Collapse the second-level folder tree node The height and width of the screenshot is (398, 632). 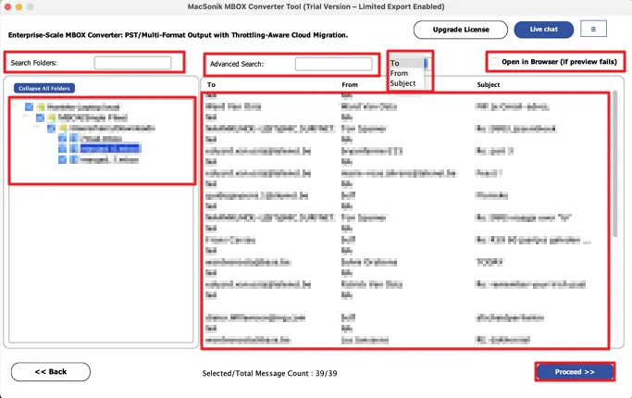pos(25,116)
